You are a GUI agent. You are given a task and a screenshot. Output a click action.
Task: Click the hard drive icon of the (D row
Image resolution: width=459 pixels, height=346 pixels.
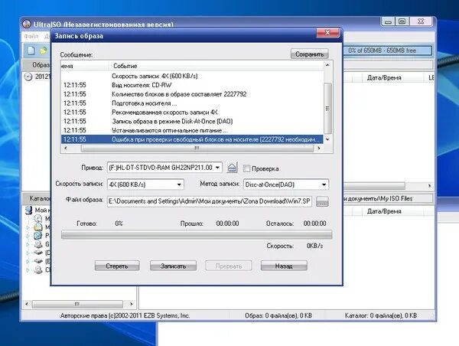tap(38, 253)
